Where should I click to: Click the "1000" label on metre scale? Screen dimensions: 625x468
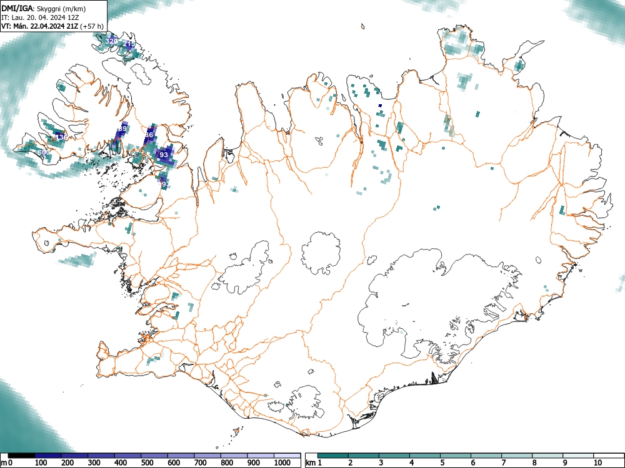point(282,462)
